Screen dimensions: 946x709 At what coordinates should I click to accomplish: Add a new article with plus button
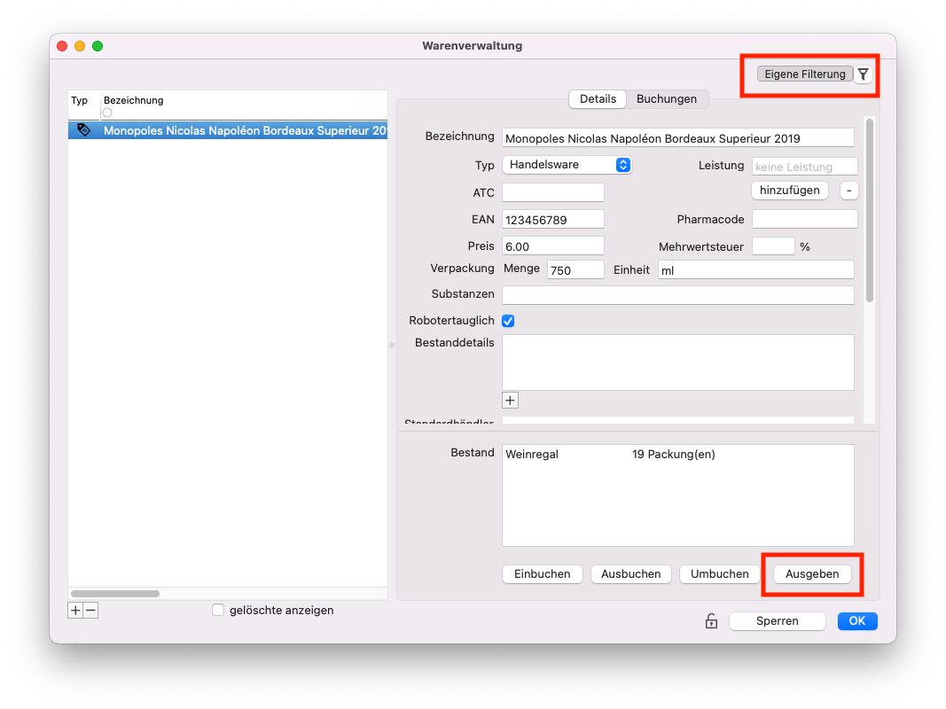pyautogui.click(x=75, y=610)
